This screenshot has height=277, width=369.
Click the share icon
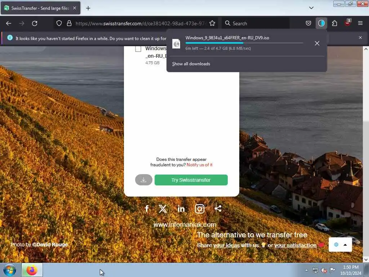(x=218, y=208)
